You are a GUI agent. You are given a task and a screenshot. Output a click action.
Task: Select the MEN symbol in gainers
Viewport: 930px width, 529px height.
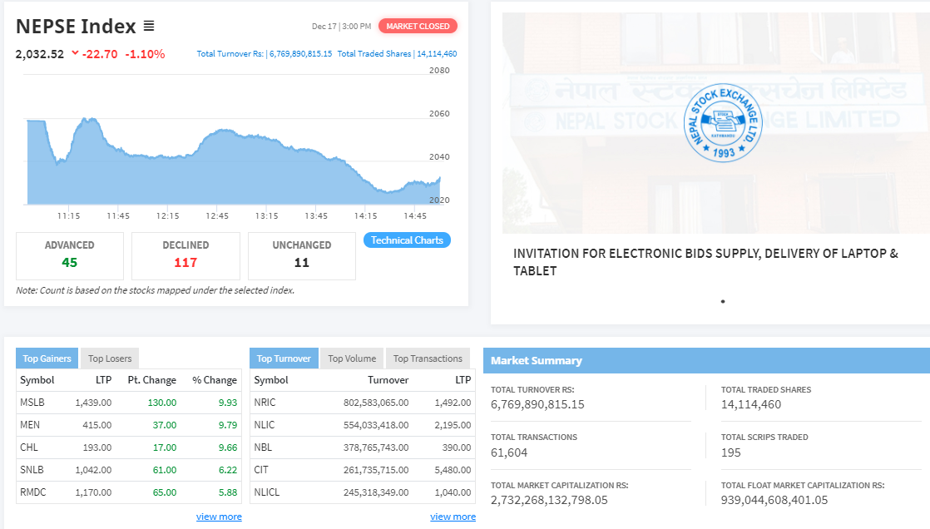pos(30,425)
